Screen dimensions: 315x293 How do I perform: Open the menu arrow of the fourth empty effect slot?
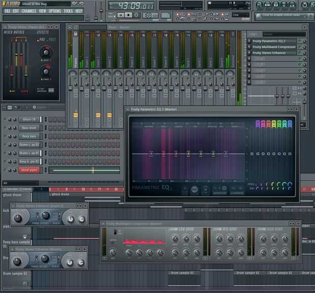[x=249, y=59]
